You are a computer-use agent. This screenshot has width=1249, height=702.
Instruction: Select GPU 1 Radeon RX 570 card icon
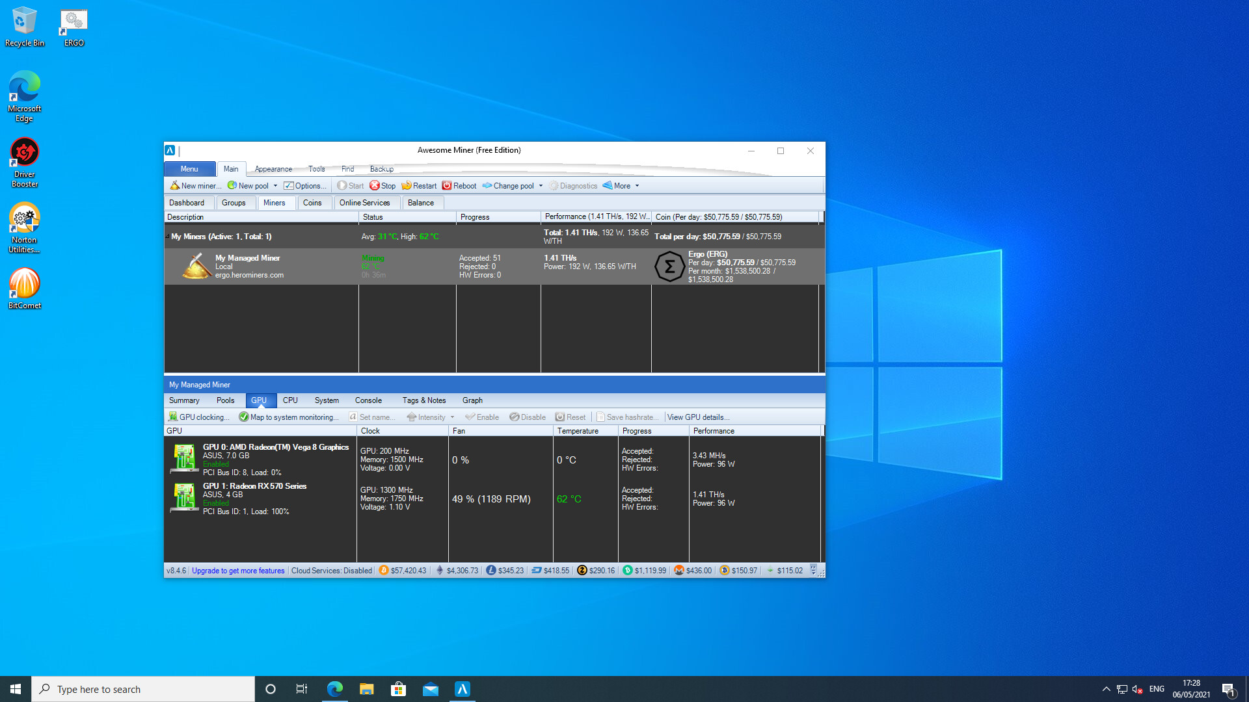pos(184,498)
